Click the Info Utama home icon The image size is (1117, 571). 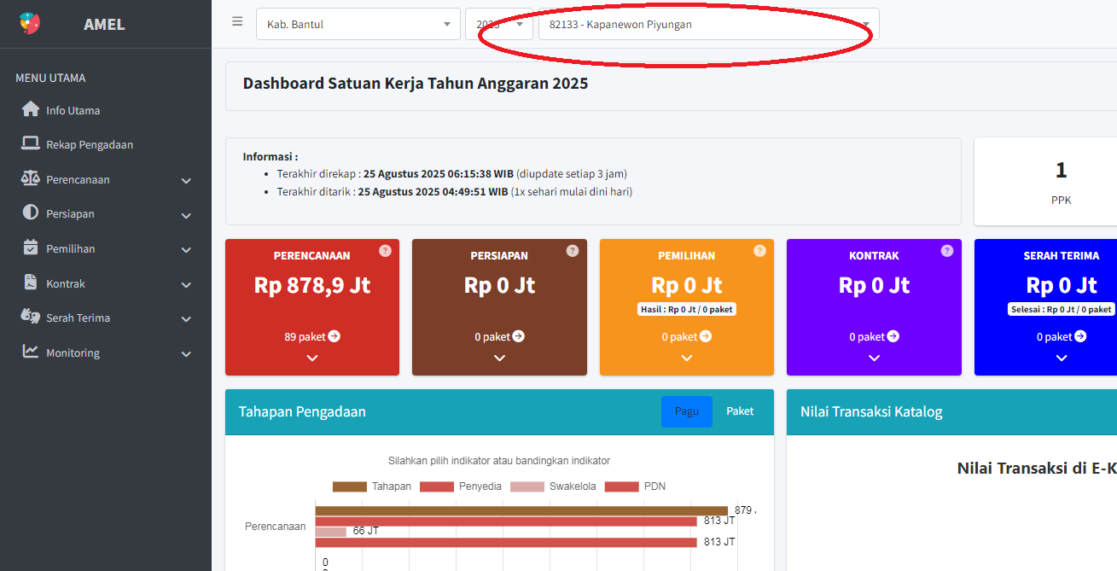point(31,109)
